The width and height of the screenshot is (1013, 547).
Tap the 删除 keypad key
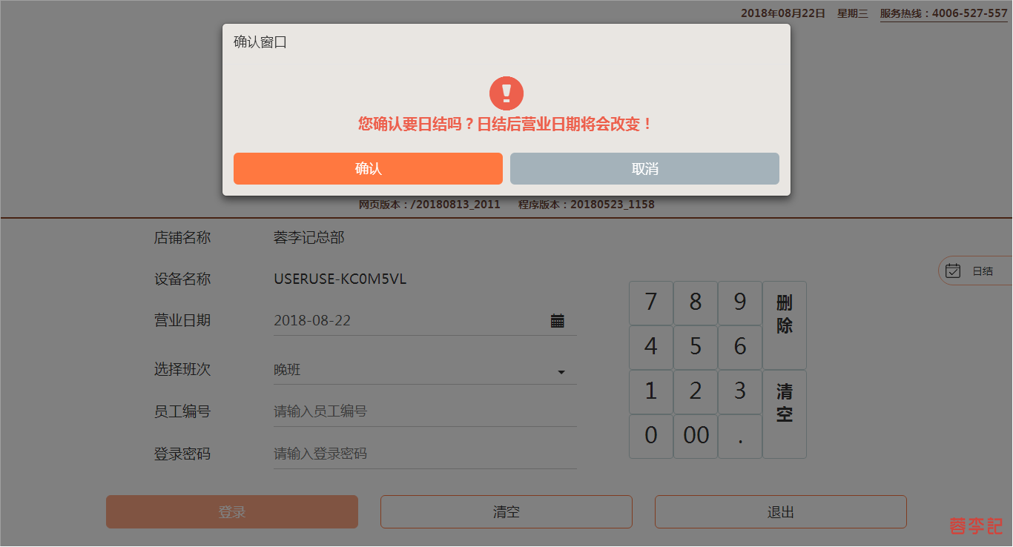coord(785,325)
